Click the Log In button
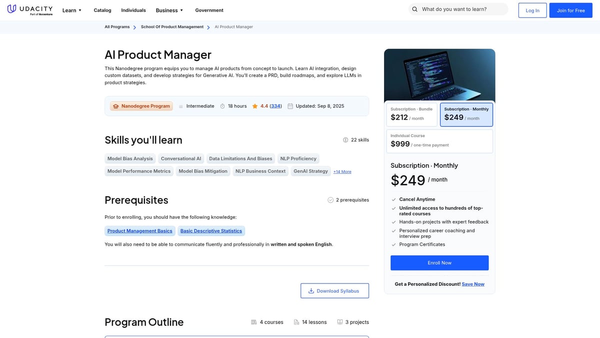Viewport: 600px width, 338px height. point(532,10)
